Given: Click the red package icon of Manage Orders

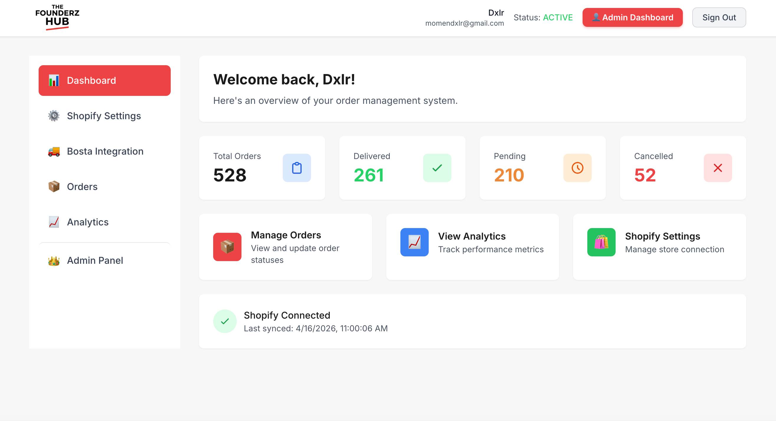Looking at the screenshot, I should coord(227,247).
